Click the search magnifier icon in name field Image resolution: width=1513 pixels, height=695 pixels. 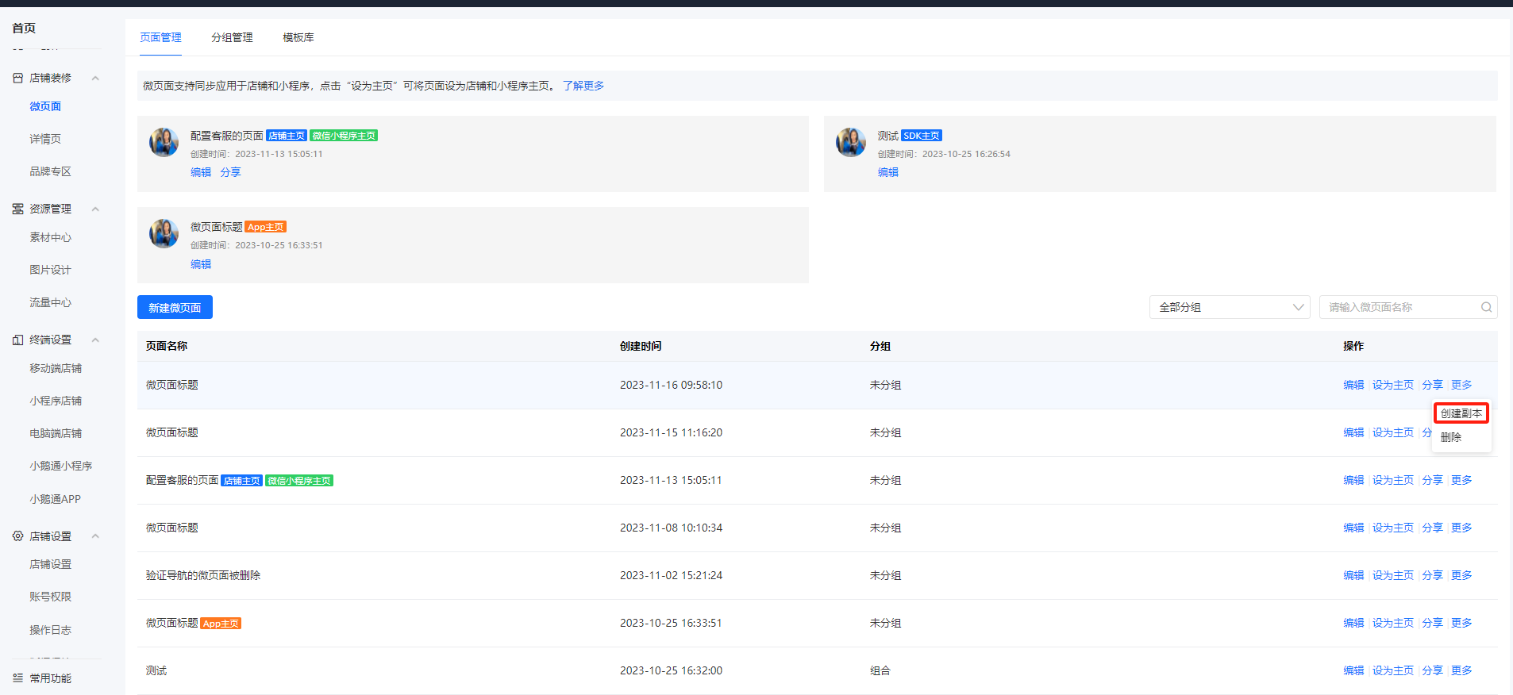coord(1486,307)
